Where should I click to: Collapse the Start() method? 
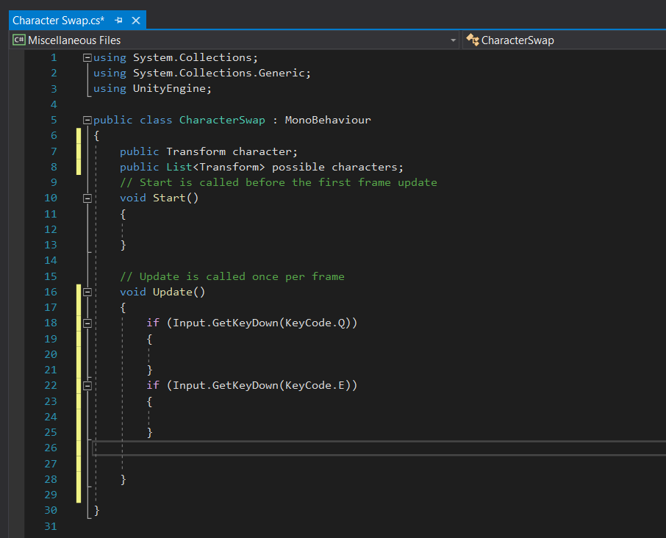coord(87,198)
